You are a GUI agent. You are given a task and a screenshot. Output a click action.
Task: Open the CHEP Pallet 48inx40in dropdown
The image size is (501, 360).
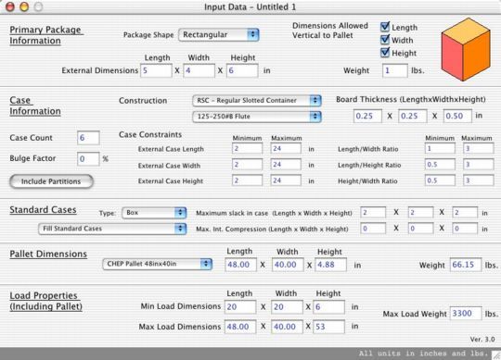(157, 264)
